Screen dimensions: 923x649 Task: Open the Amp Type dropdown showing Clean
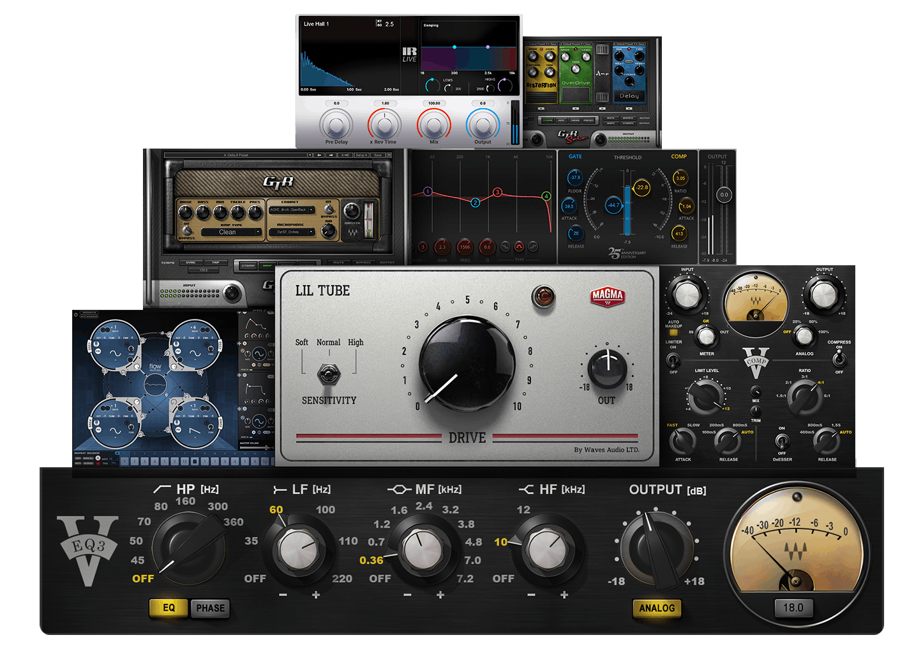click(x=231, y=232)
